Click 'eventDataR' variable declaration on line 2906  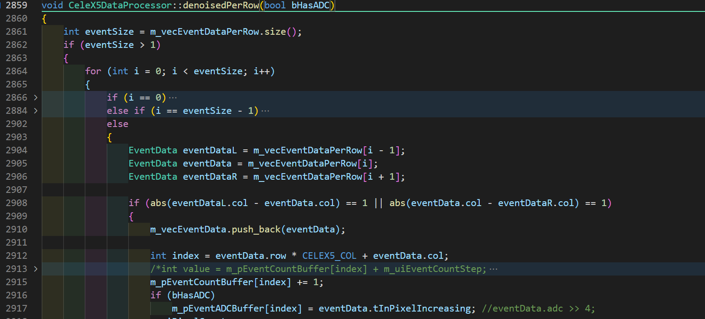pyautogui.click(x=210, y=177)
